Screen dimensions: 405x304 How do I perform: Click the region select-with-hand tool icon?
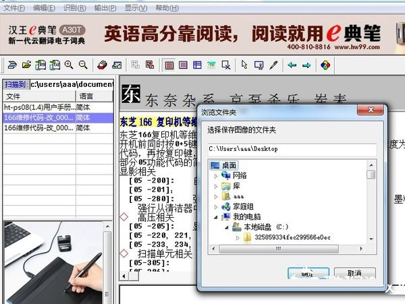(259, 65)
